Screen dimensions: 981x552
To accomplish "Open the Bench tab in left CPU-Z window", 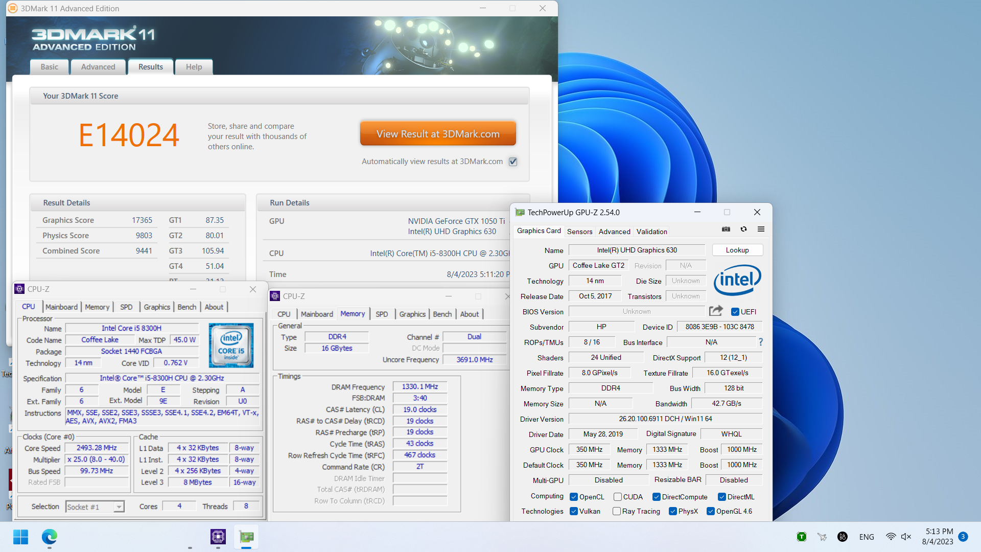I will tap(186, 307).
